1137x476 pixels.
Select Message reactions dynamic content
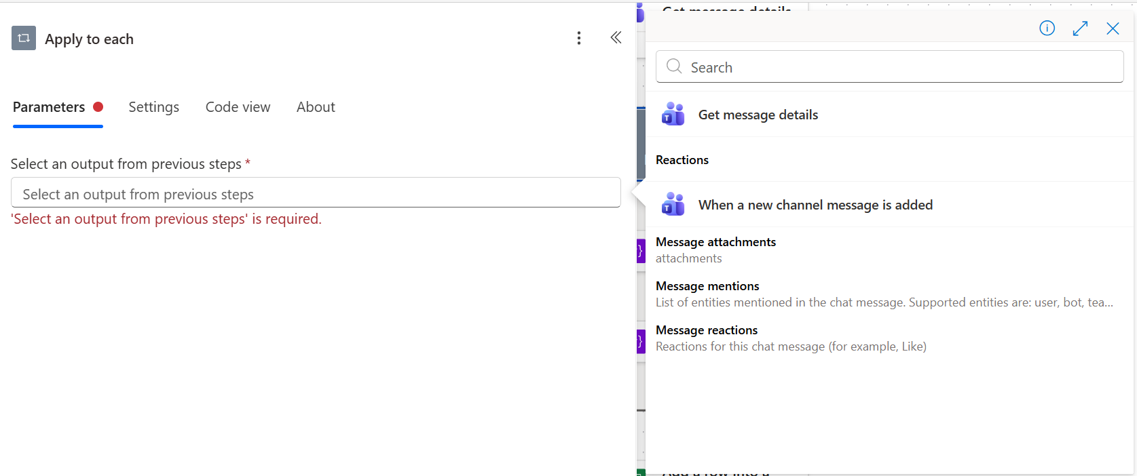[x=889, y=338]
